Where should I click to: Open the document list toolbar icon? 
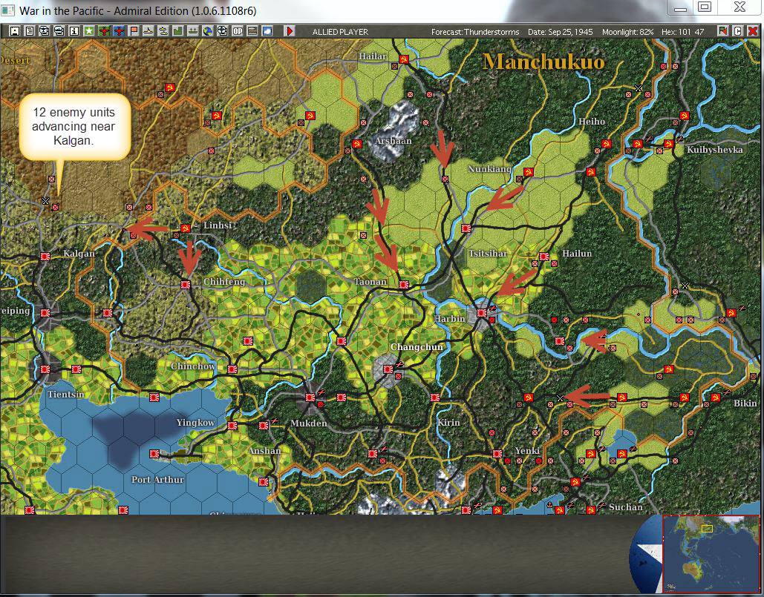click(29, 31)
